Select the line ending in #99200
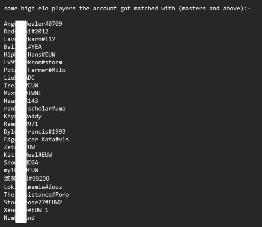 (27, 179)
